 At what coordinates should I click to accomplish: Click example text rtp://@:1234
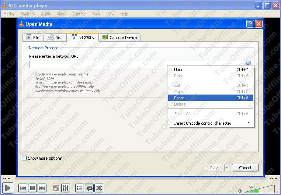(44, 78)
